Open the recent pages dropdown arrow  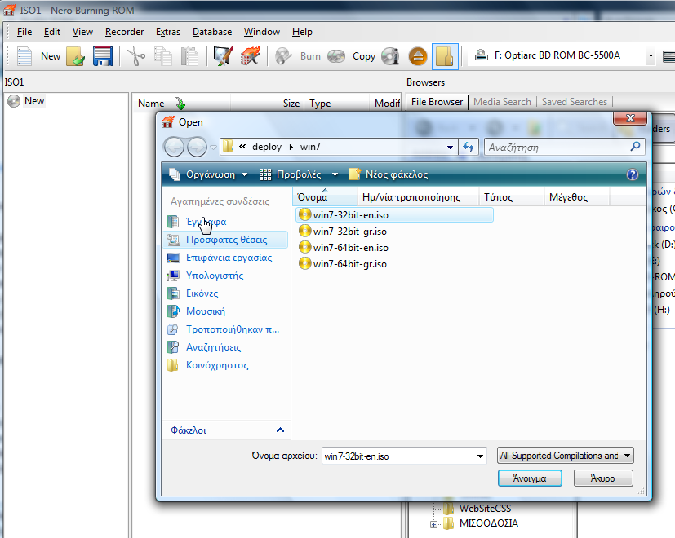[213, 148]
